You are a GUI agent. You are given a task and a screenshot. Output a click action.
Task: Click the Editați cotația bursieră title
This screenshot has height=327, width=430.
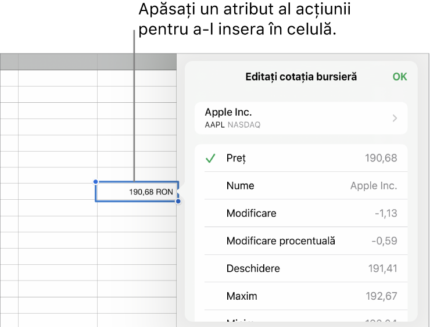coord(301,77)
